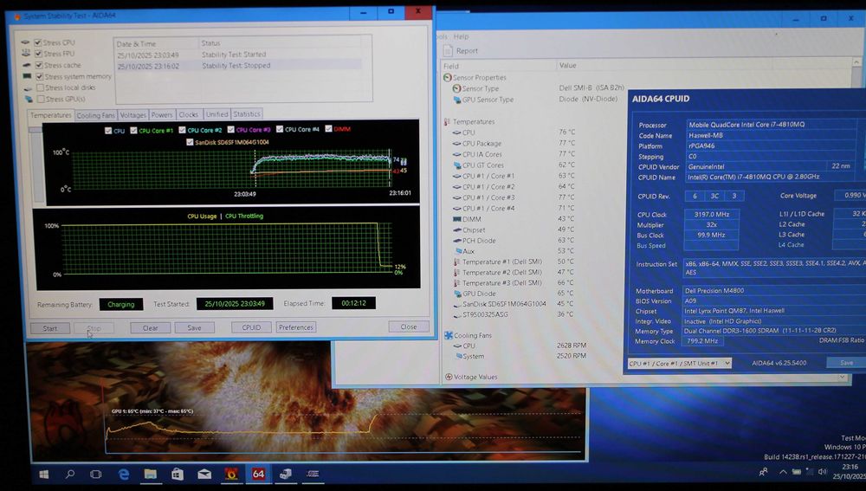This screenshot has width=866, height=491.
Task: Open the Preferences button
Action: coord(296,327)
